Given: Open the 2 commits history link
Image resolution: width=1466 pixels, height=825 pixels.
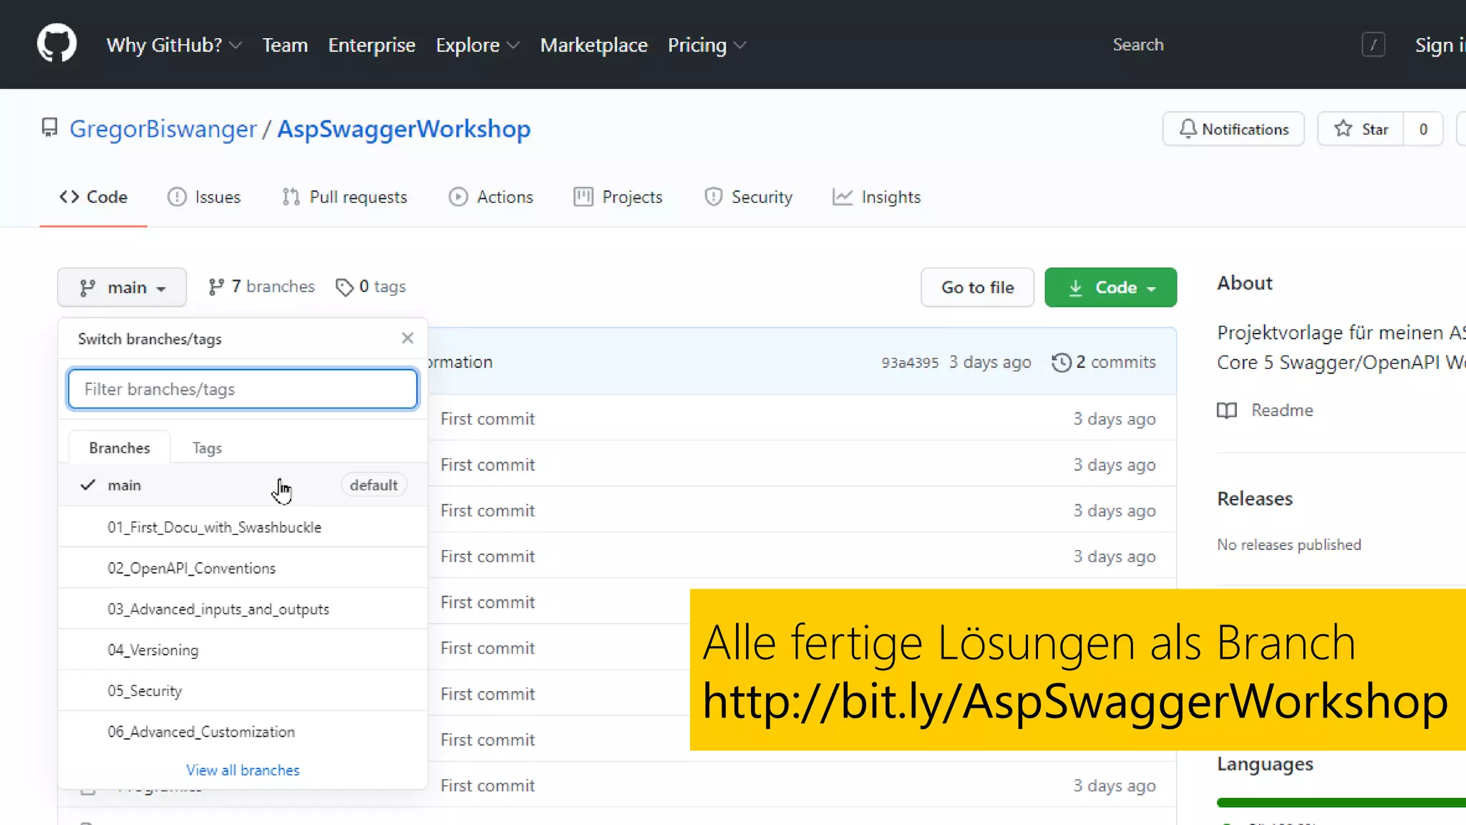Looking at the screenshot, I should click(x=1104, y=362).
